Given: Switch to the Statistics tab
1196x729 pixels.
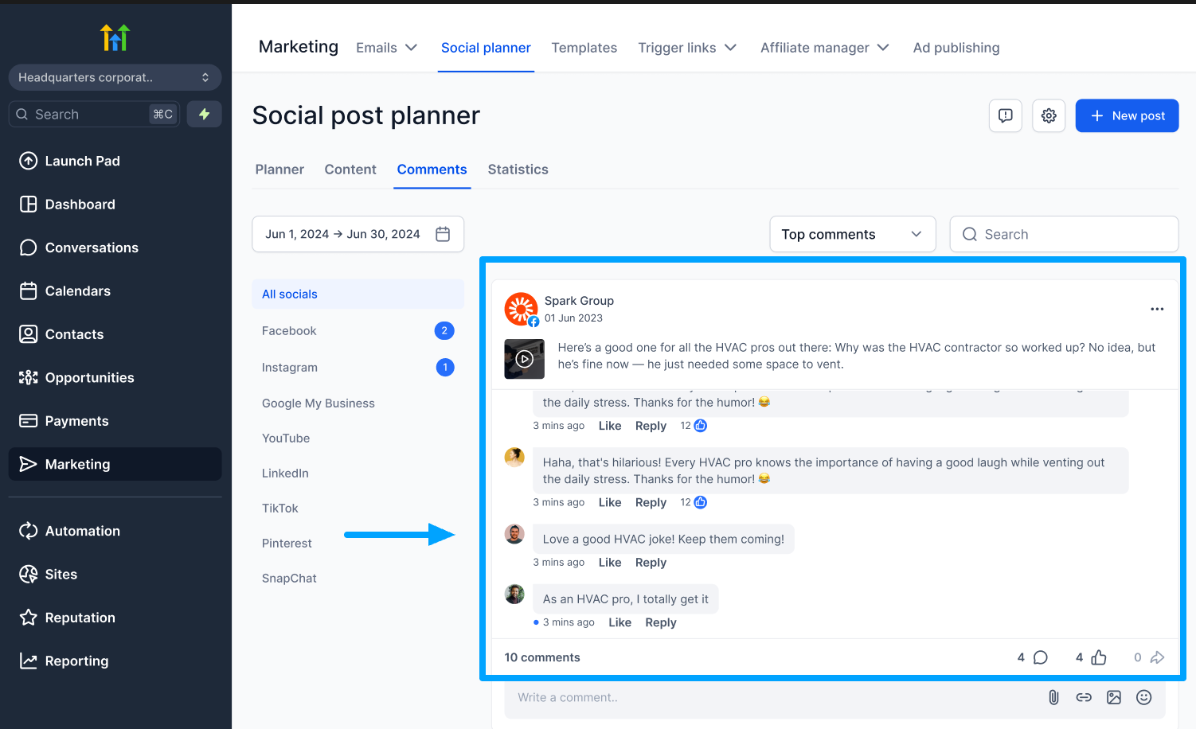Looking at the screenshot, I should point(518,170).
